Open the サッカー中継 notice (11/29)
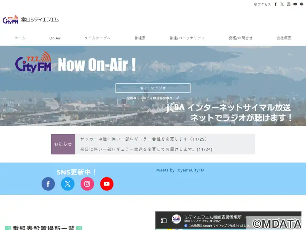The height and width of the screenshot is (230, 306). (143, 139)
